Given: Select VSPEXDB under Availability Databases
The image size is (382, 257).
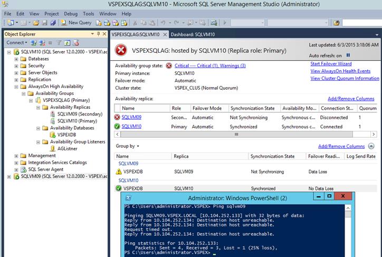Looking at the screenshot, I should point(66,135).
